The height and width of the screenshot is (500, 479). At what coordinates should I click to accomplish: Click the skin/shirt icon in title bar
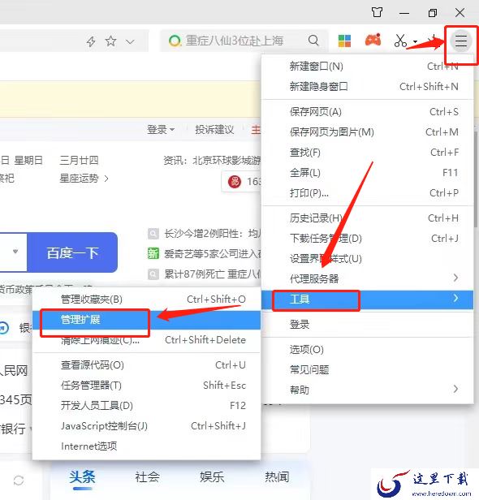[377, 12]
